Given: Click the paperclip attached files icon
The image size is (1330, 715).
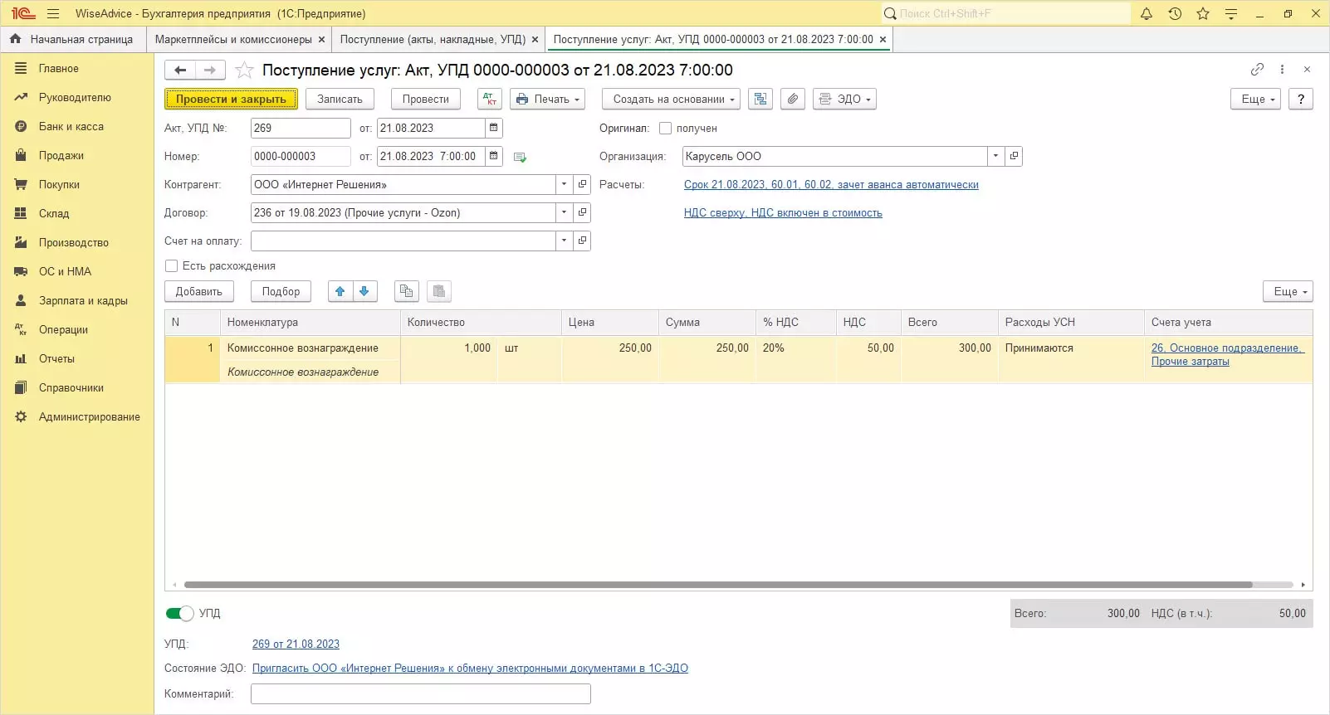Looking at the screenshot, I should coord(793,99).
